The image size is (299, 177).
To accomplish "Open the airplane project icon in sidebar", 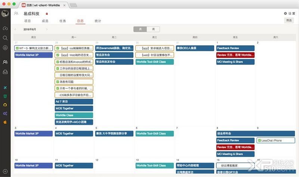I will coord(5,88).
